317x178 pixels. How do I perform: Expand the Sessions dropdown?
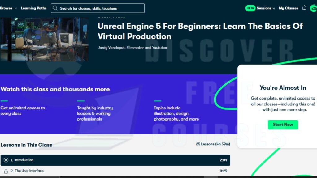(266, 8)
